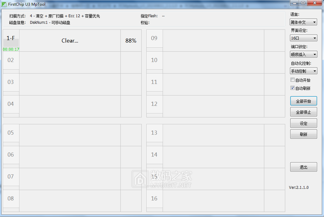Open the 语言 language dropdown

(x=303, y=22)
